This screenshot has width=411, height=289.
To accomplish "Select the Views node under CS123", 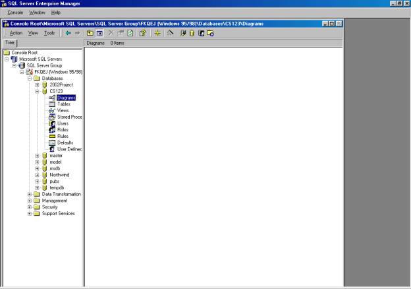I will pos(63,110).
